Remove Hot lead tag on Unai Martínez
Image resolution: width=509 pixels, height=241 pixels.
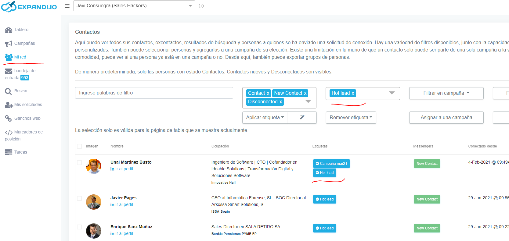317,173
